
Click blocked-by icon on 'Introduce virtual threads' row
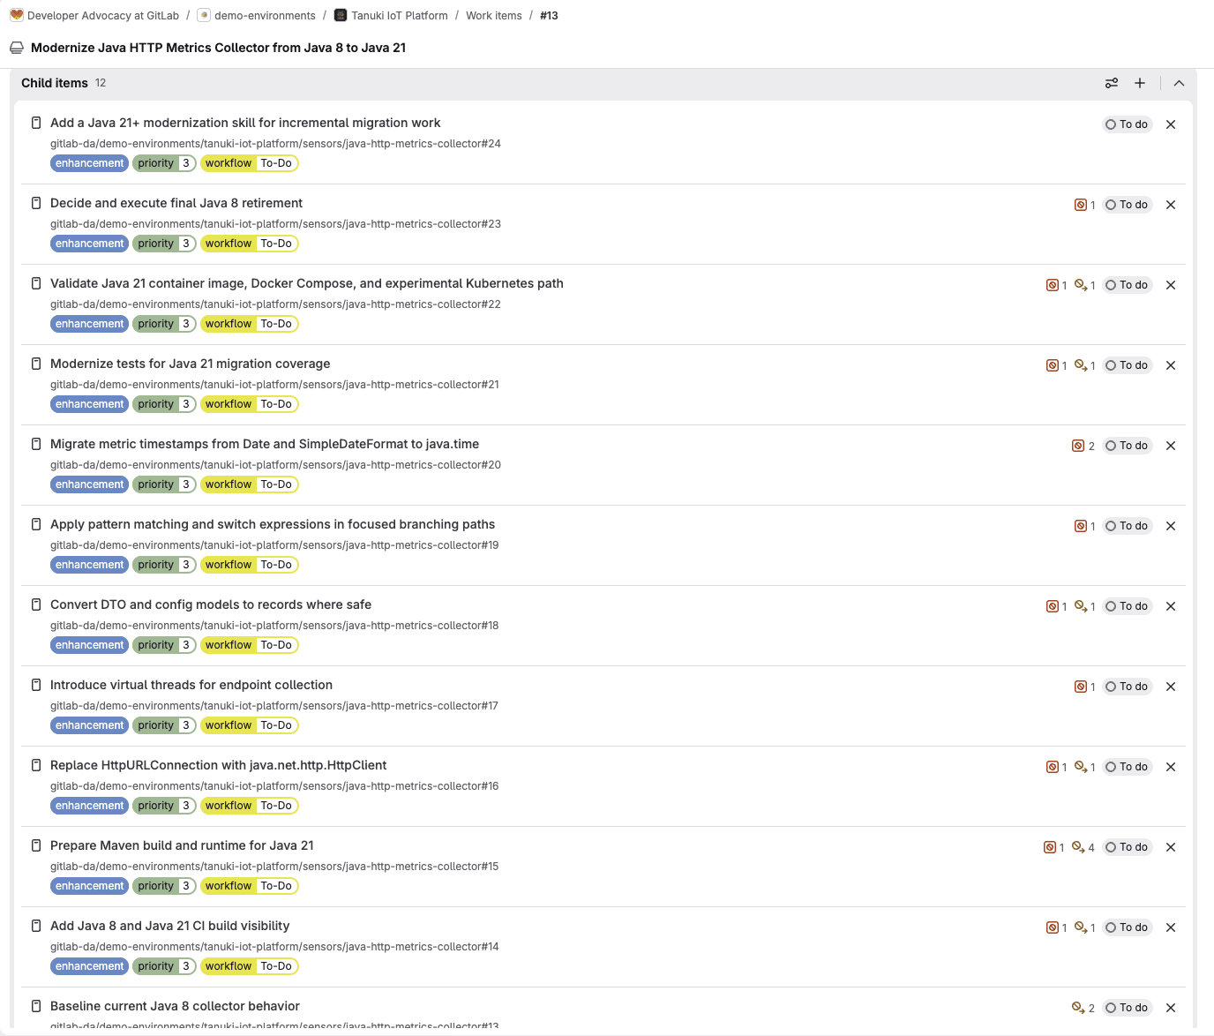[x=1081, y=687]
